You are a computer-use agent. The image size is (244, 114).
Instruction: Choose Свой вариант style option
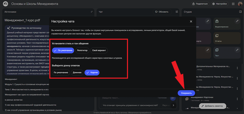click(x=99, y=50)
